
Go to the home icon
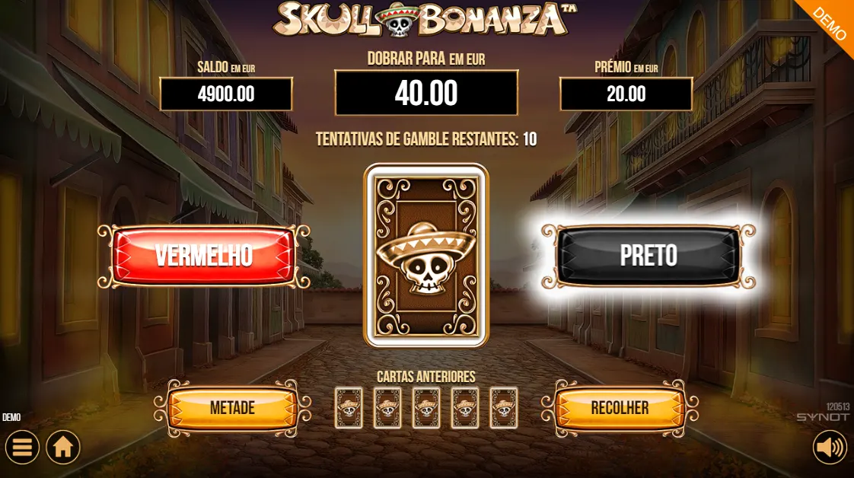pos(63,447)
